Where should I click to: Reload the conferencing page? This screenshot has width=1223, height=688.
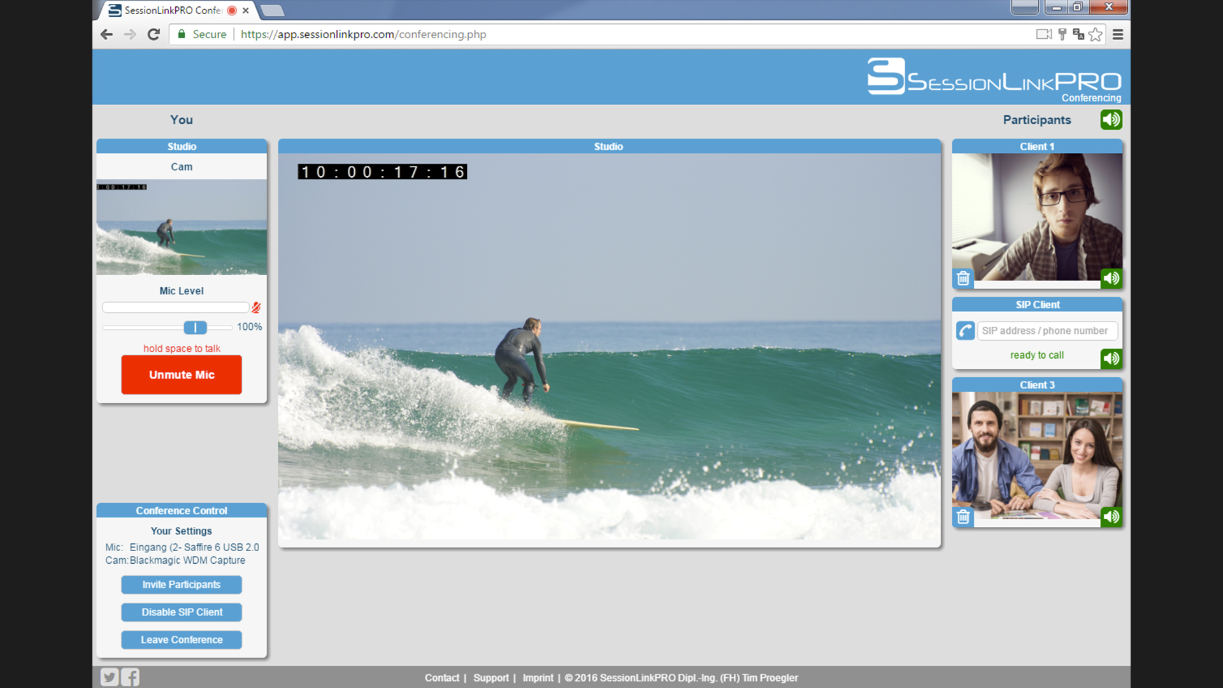click(x=153, y=34)
